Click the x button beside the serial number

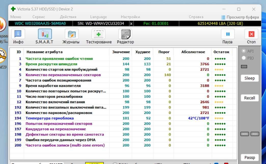click(131, 24)
